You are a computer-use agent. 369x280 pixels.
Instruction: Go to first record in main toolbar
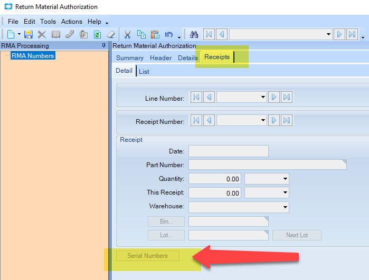[209, 35]
